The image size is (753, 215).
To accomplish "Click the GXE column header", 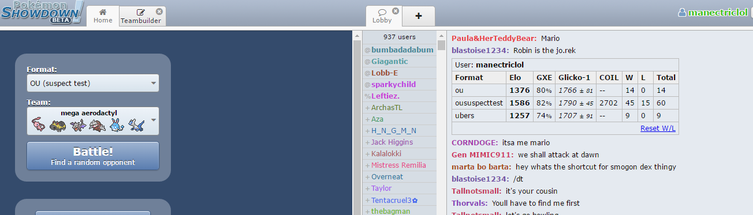I will tap(544, 77).
